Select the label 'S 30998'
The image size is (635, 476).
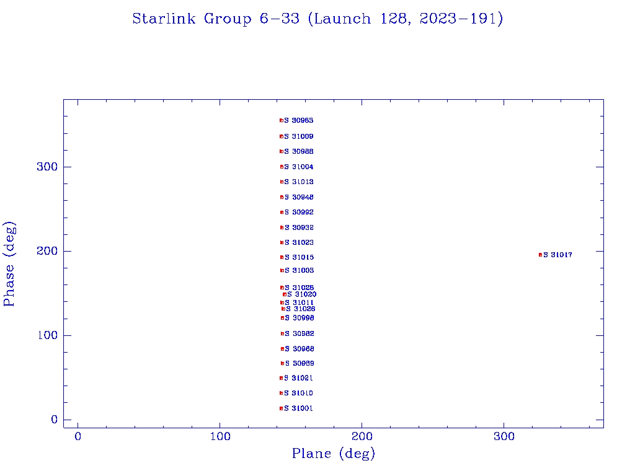pos(300,318)
